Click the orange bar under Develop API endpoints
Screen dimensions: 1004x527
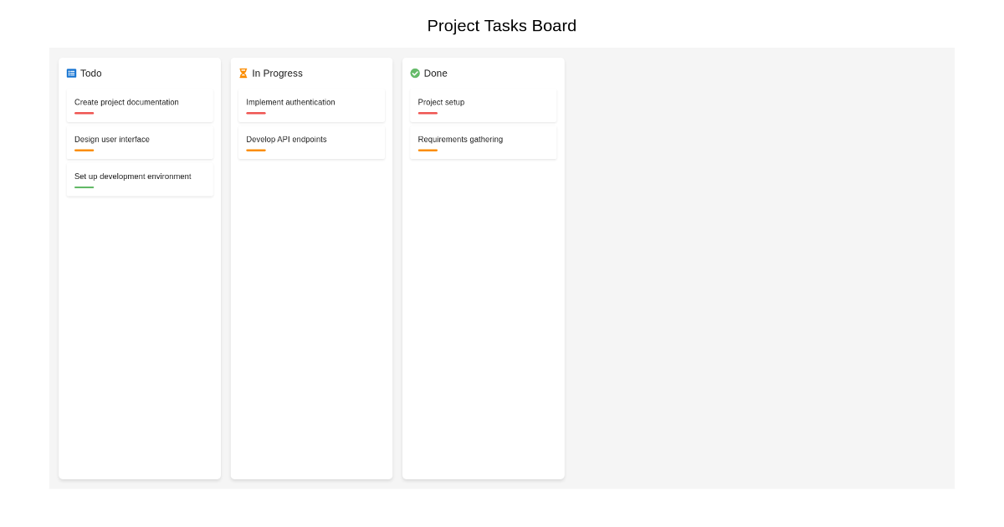[255, 149]
